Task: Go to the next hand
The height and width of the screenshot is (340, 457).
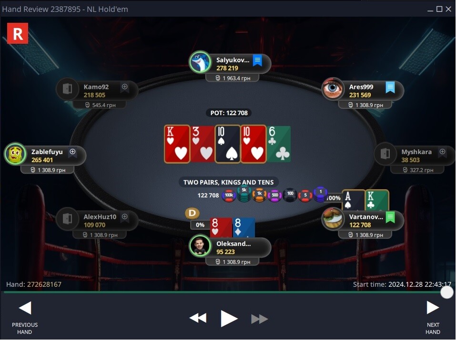Action: point(433,318)
